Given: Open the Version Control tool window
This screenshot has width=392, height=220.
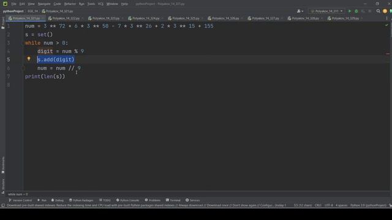Looking at the screenshot, I should [x=20, y=200].
